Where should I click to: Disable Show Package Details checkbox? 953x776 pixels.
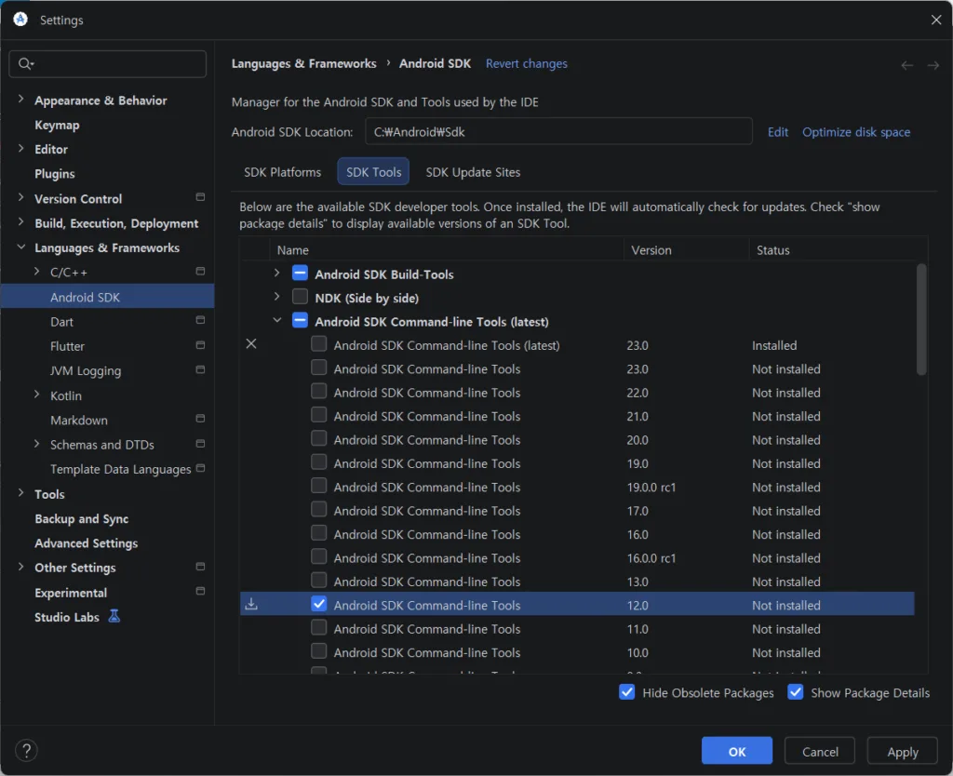[x=795, y=692]
